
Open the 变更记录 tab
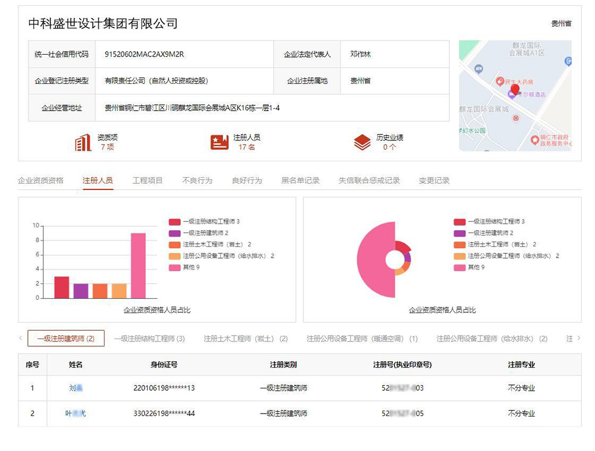point(434,180)
